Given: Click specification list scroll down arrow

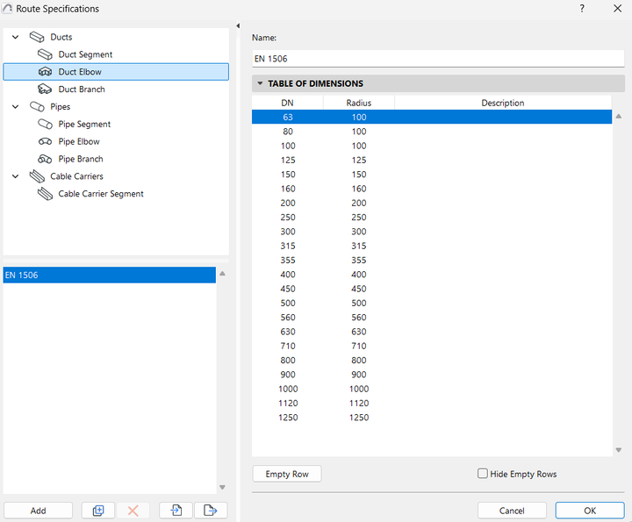Looking at the screenshot, I should coord(222,488).
